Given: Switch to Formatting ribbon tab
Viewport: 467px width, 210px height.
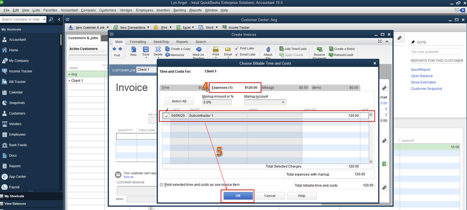Looking at the screenshot, I should tap(138, 42).
